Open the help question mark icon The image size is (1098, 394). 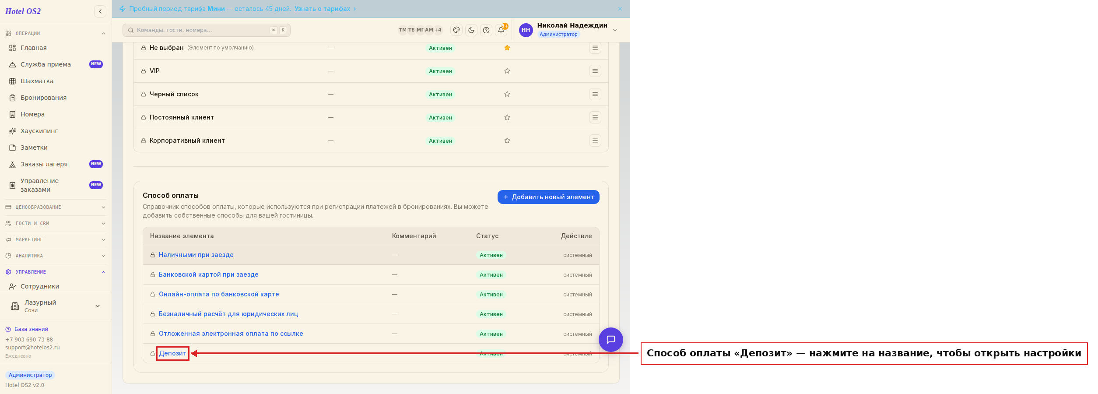[x=486, y=30]
